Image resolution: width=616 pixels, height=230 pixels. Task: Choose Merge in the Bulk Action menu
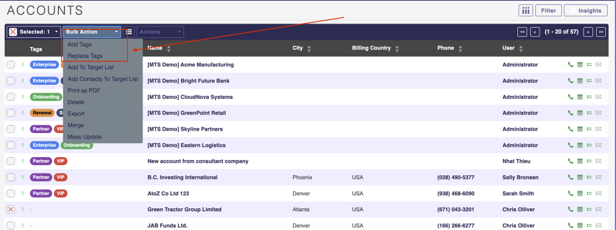click(76, 125)
